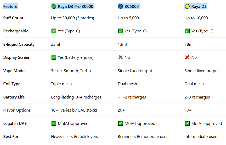Click the Battery Life row label
Viewport: 226px width, 145px height.
[14, 97]
